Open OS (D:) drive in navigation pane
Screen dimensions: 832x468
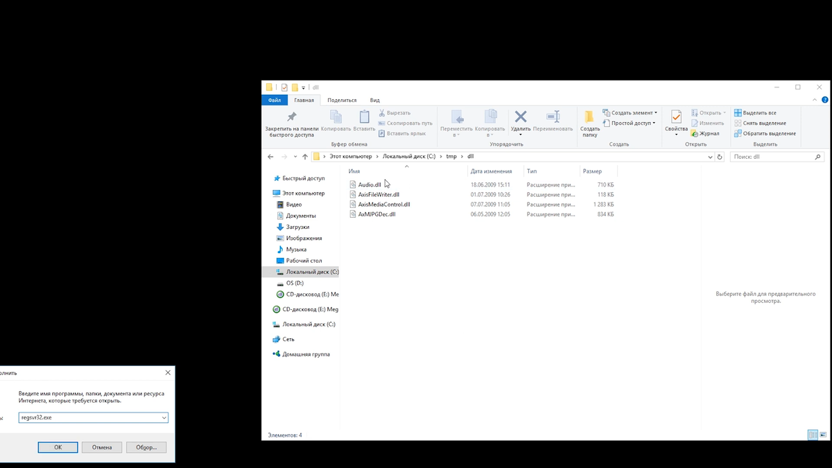point(295,283)
